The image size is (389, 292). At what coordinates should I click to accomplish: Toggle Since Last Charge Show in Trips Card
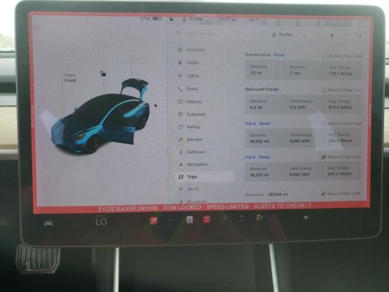click(x=324, y=90)
